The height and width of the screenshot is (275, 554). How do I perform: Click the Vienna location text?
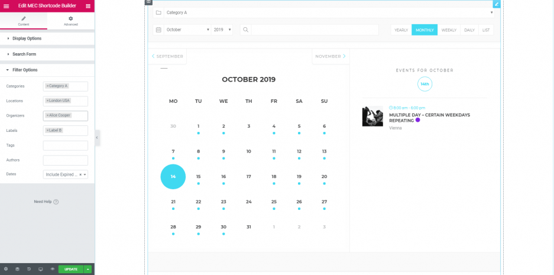396,128
